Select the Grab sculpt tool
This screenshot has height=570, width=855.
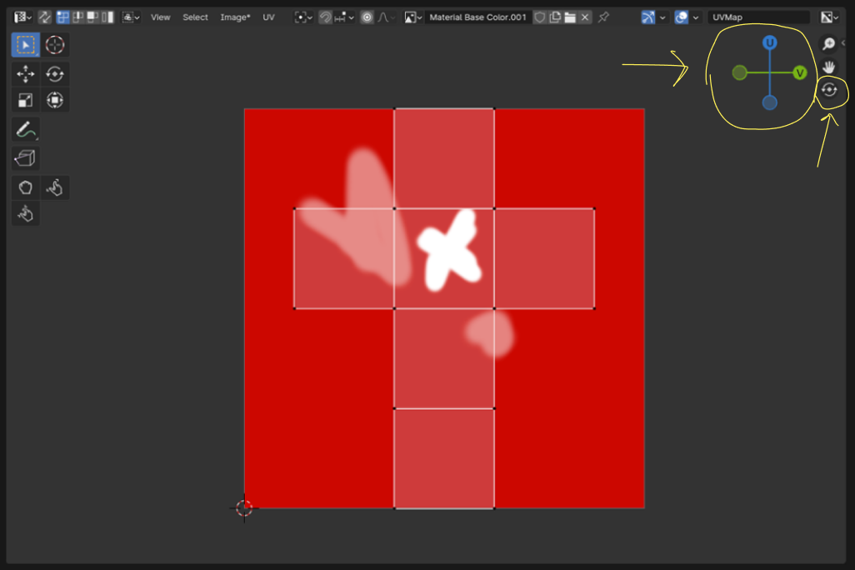pos(25,187)
